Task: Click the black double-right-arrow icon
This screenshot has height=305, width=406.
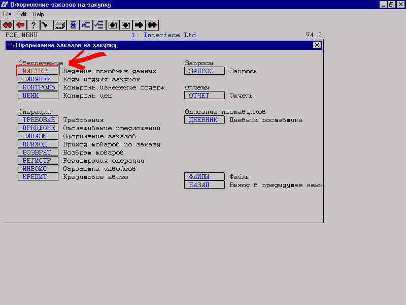Action: click(152, 25)
